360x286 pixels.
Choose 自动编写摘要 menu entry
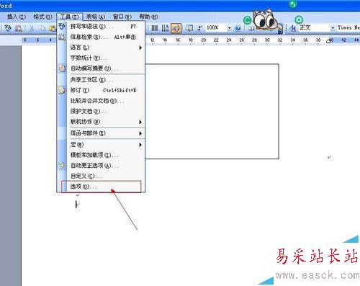101,68
